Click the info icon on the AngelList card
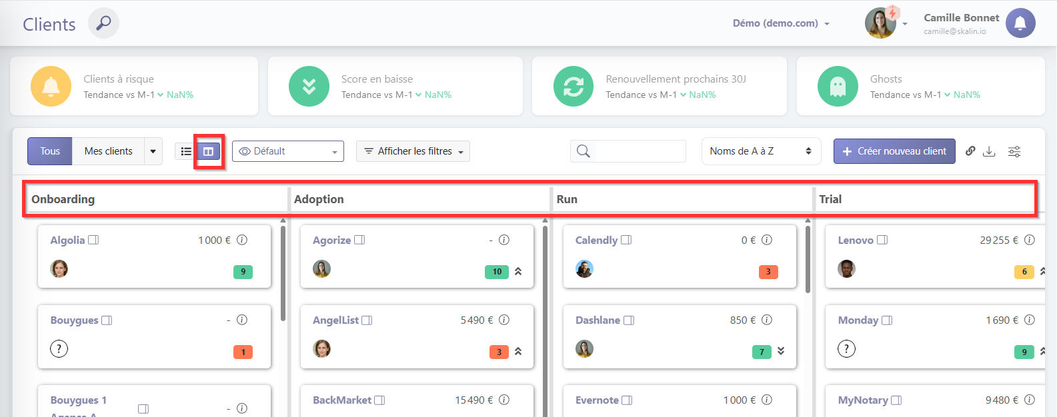 tap(504, 320)
